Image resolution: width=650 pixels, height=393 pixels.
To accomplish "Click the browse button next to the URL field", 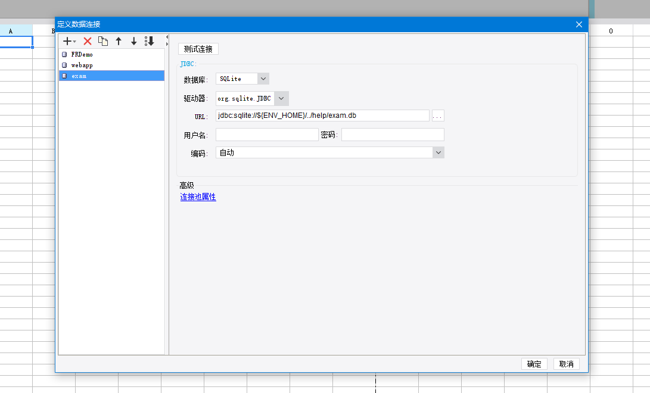I will pos(438,116).
